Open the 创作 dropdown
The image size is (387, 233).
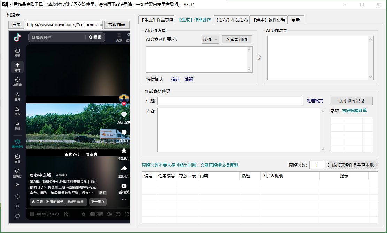pyautogui.click(x=210, y=40)
